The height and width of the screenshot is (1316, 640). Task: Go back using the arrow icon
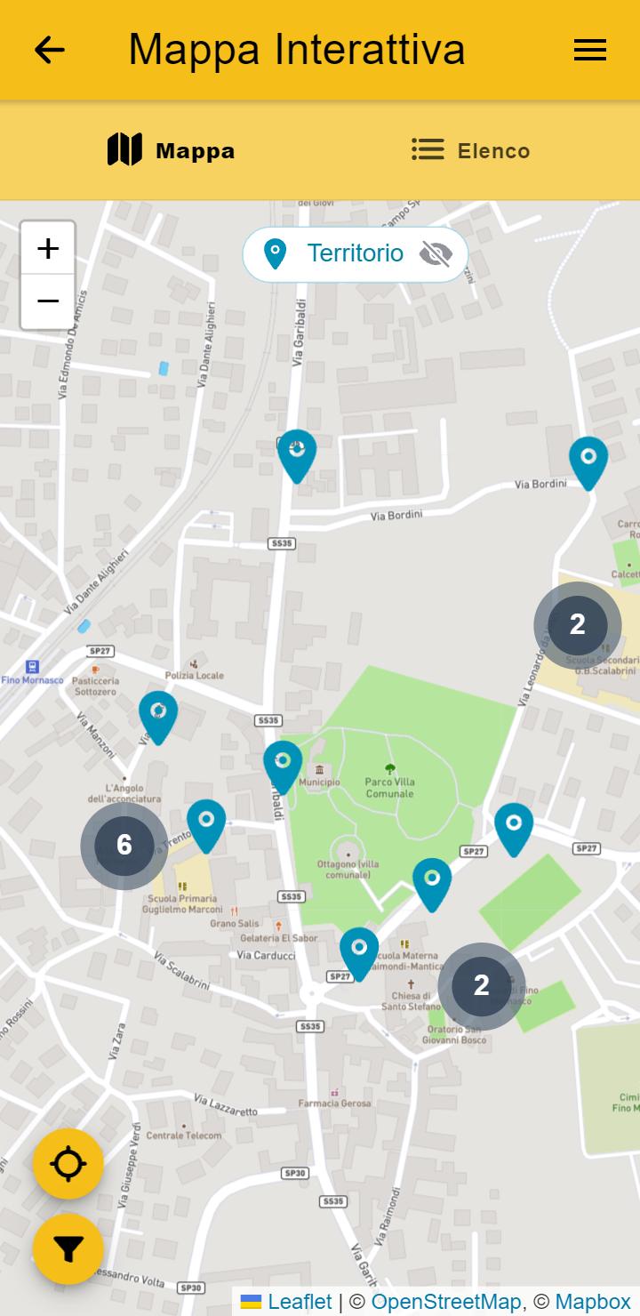(x=50, y=50)
